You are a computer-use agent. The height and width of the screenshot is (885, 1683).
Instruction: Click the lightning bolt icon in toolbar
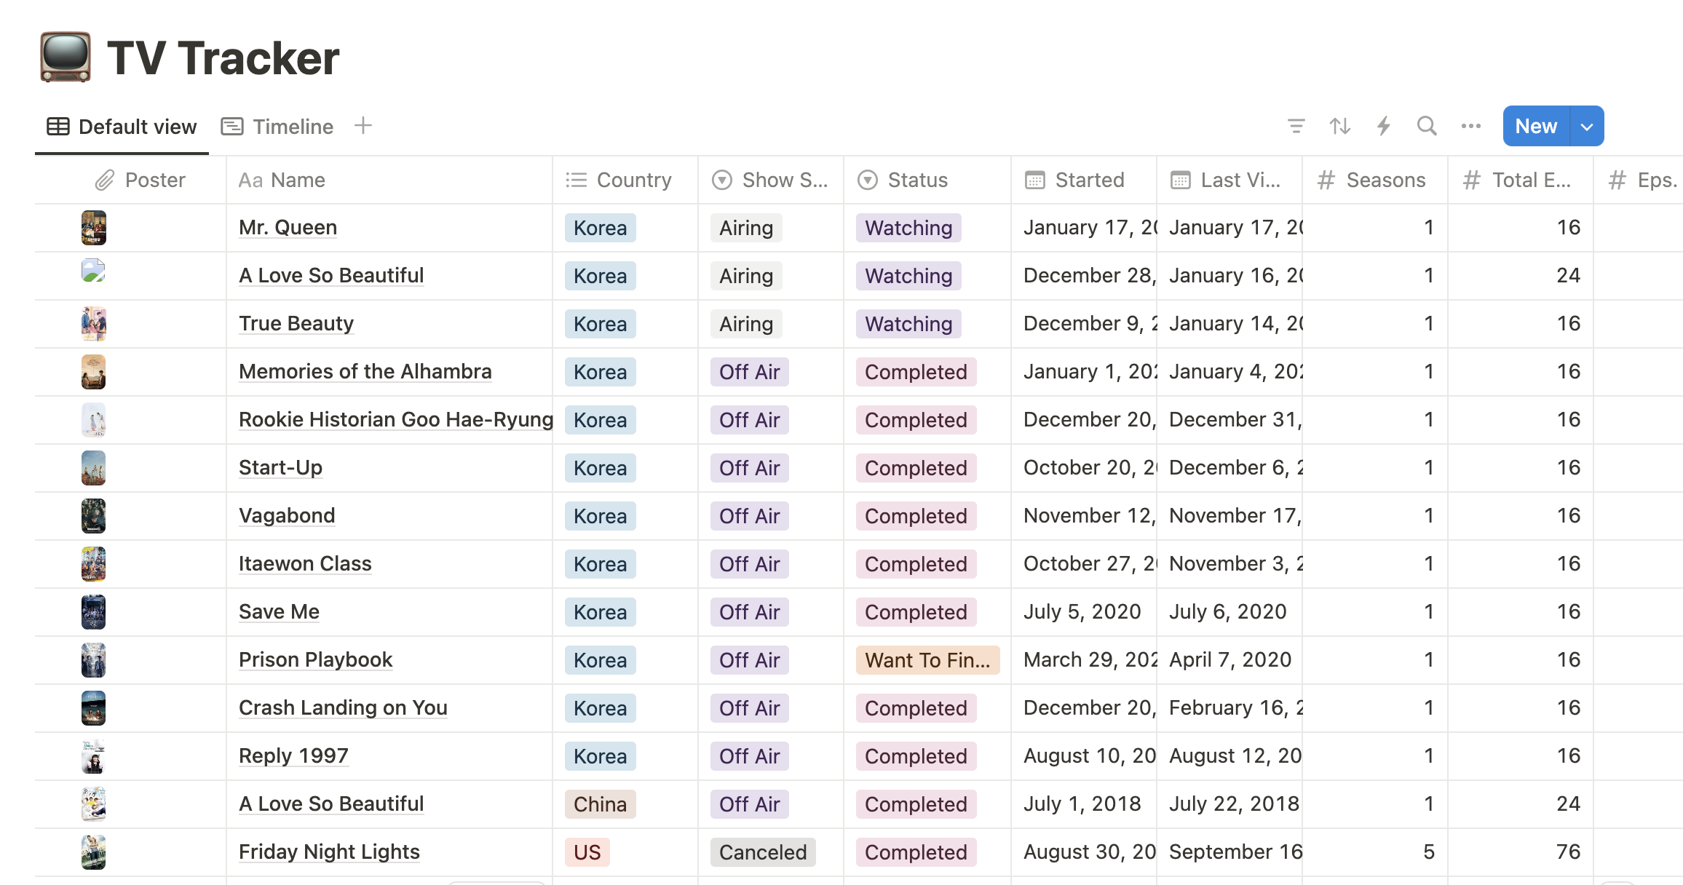coord(1382,126)
